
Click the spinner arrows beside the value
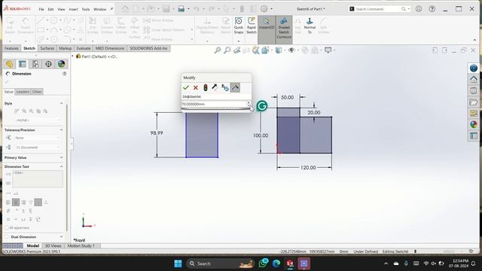tap(249, 104)
